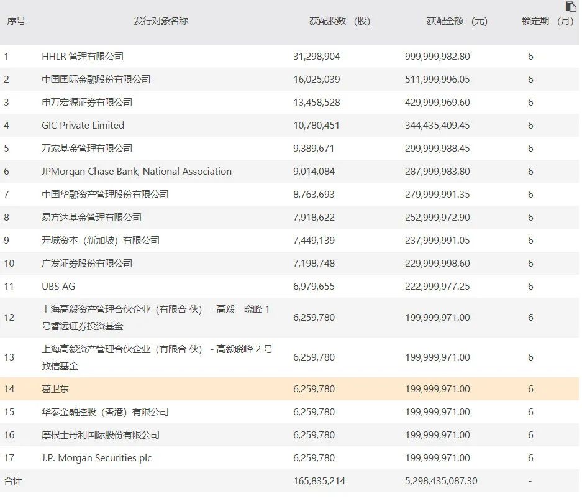Screen dimensions: 582x501
Task: Click total amount 5,298,435,087.30
Action: point(441,481)
